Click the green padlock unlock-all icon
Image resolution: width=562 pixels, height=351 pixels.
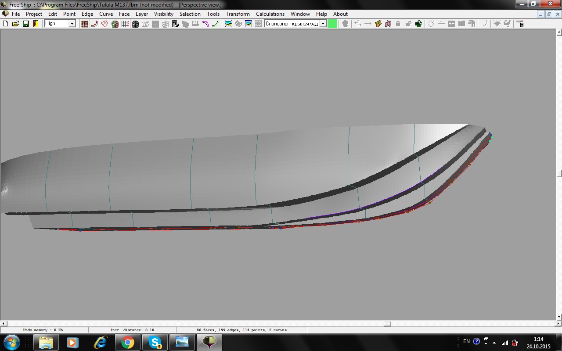coord(418,24)
